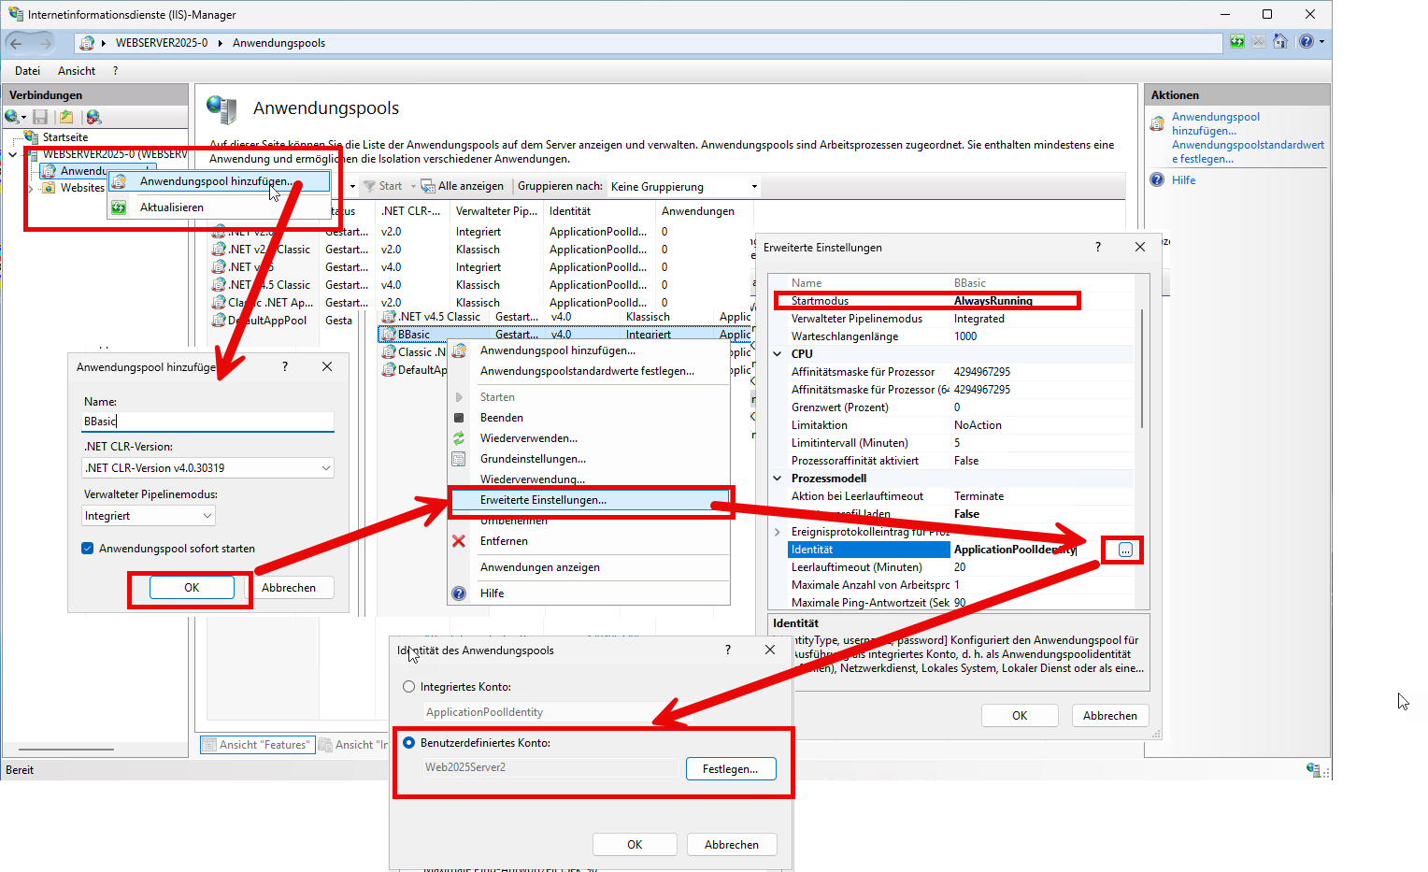Click the help icon beside Hilfe in context menu

point(459,593)
